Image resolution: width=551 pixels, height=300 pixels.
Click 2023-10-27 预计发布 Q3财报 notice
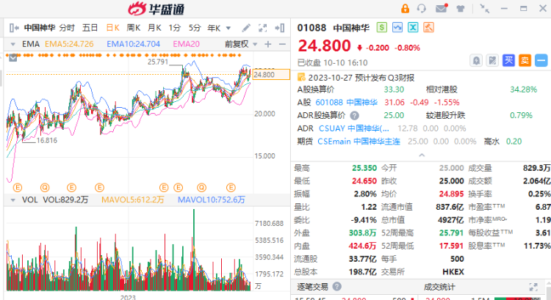tap(361, 78)
